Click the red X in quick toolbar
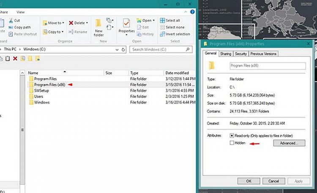317x193 pixels. point(15,59)
